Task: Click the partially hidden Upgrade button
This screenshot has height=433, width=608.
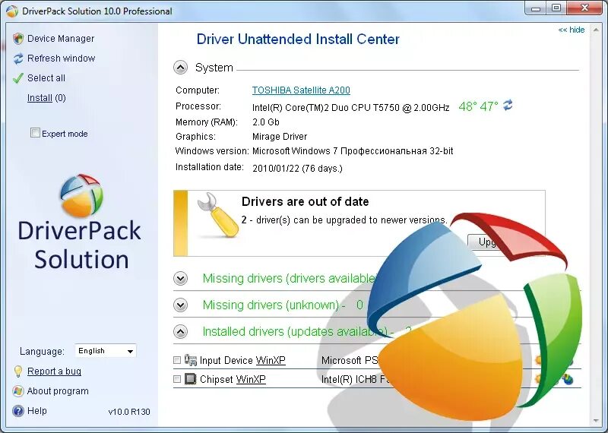Action: (483, 242)
